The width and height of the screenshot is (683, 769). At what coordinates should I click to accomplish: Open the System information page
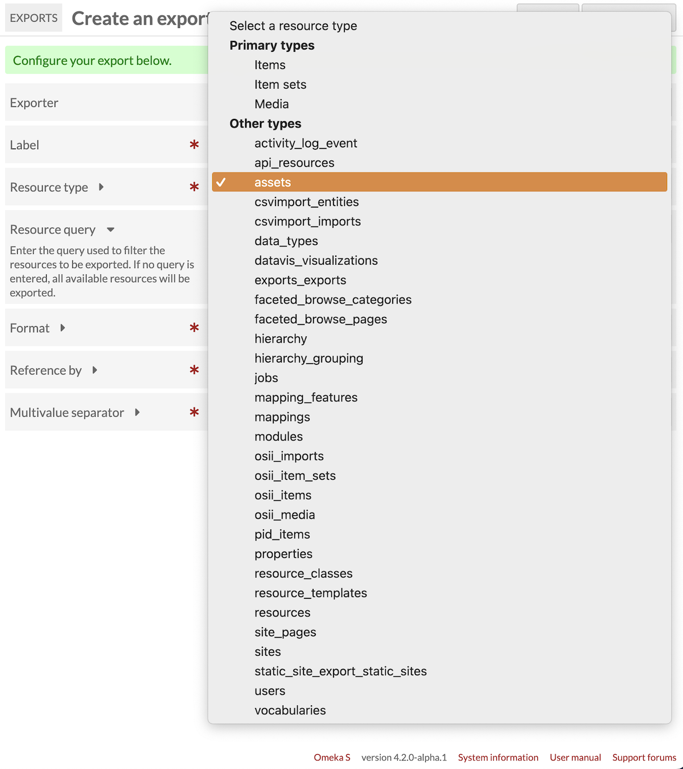tap(498, 757)
